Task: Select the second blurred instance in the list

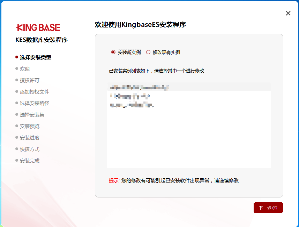Action: pyautogui.click(x=189, y=96)
